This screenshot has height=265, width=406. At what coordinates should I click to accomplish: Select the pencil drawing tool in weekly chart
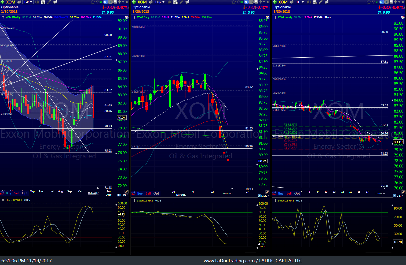pos(49,2)
